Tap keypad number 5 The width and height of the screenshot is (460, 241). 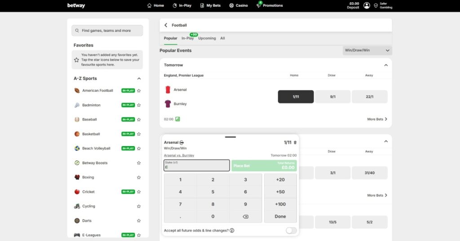213,192
